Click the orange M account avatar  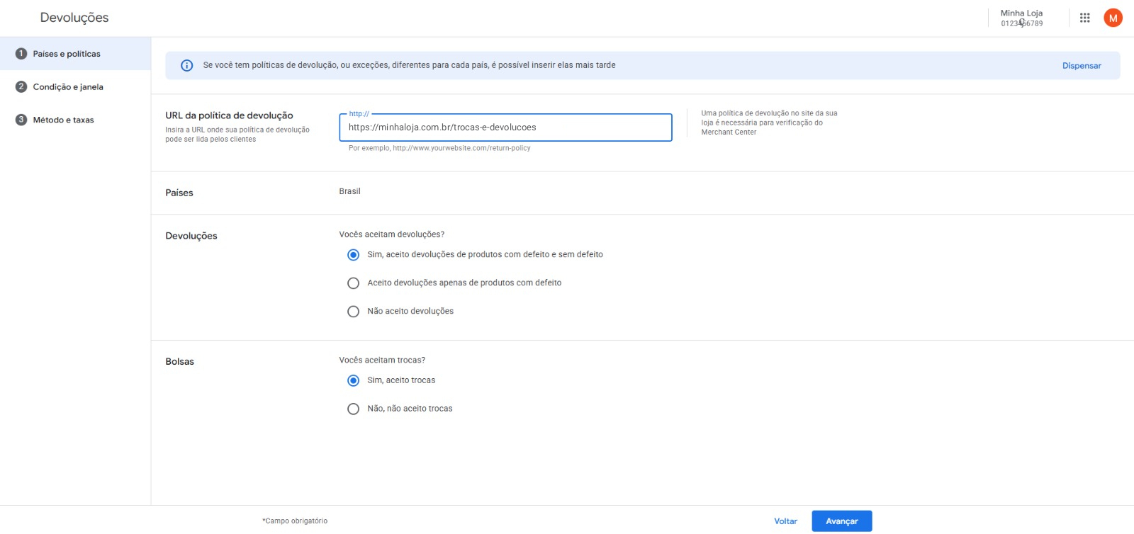(x=1113, y=18)
